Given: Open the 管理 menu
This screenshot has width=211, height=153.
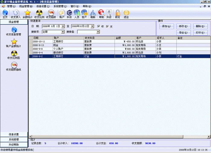Looking at the screenshot, I should [11, 6].
